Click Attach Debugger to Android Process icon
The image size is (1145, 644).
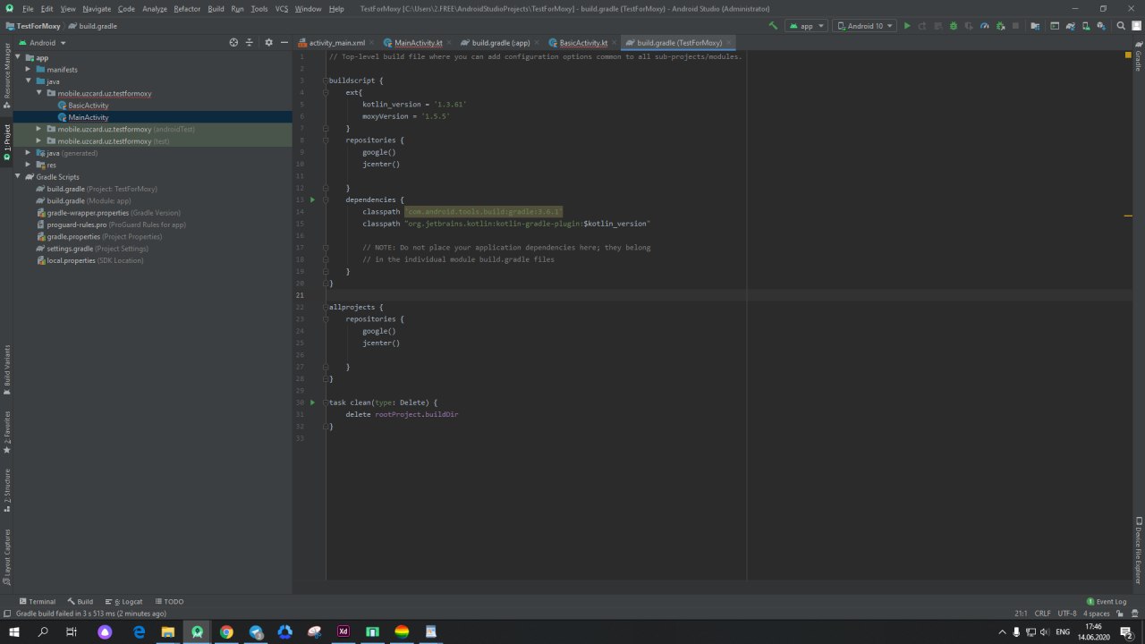[x=1000, y=26]
